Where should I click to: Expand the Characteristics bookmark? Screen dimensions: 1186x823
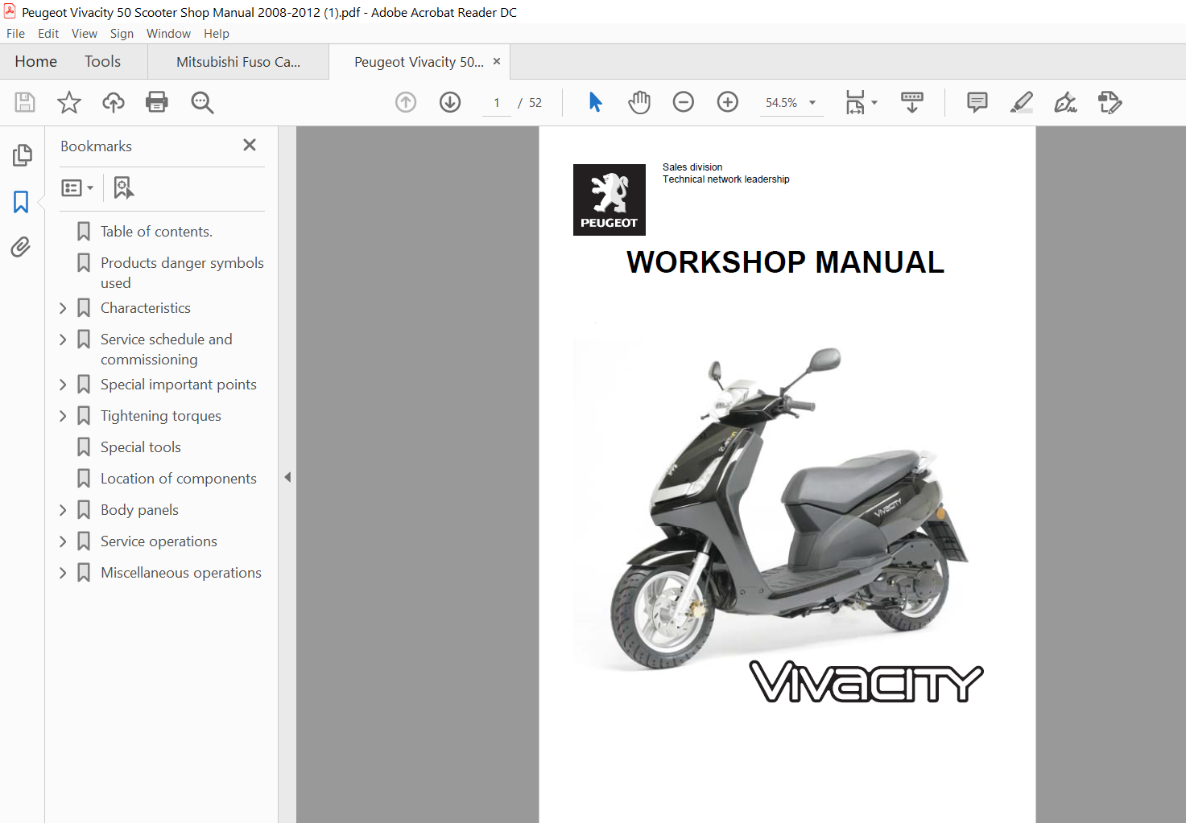63,308
